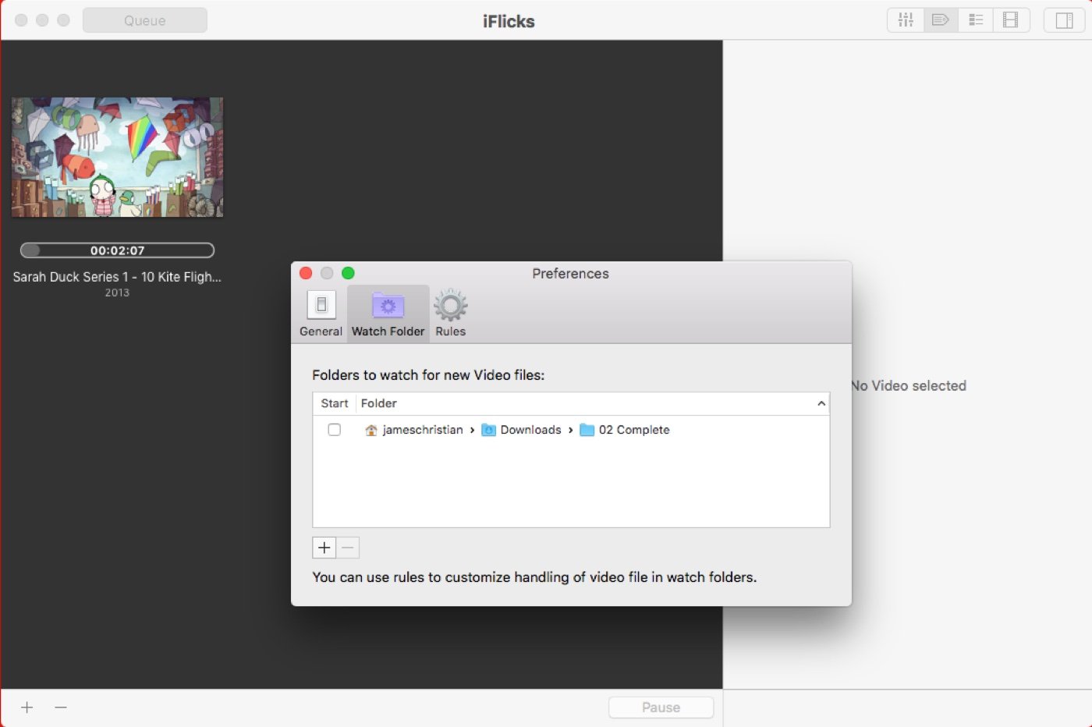1092x727 pixels.
Task: Click the Downloads folder in path
Action: pyautogui.click(x=530, y=430)
